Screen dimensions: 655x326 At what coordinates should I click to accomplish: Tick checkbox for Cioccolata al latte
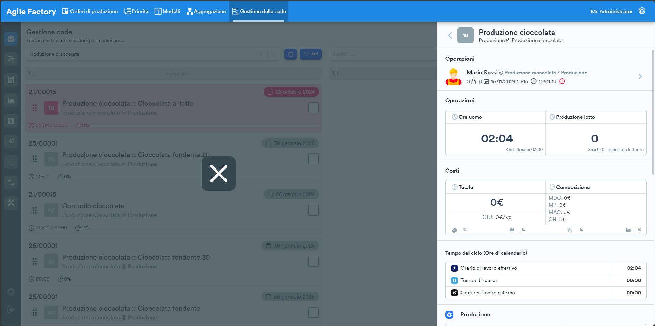(313, 108)
